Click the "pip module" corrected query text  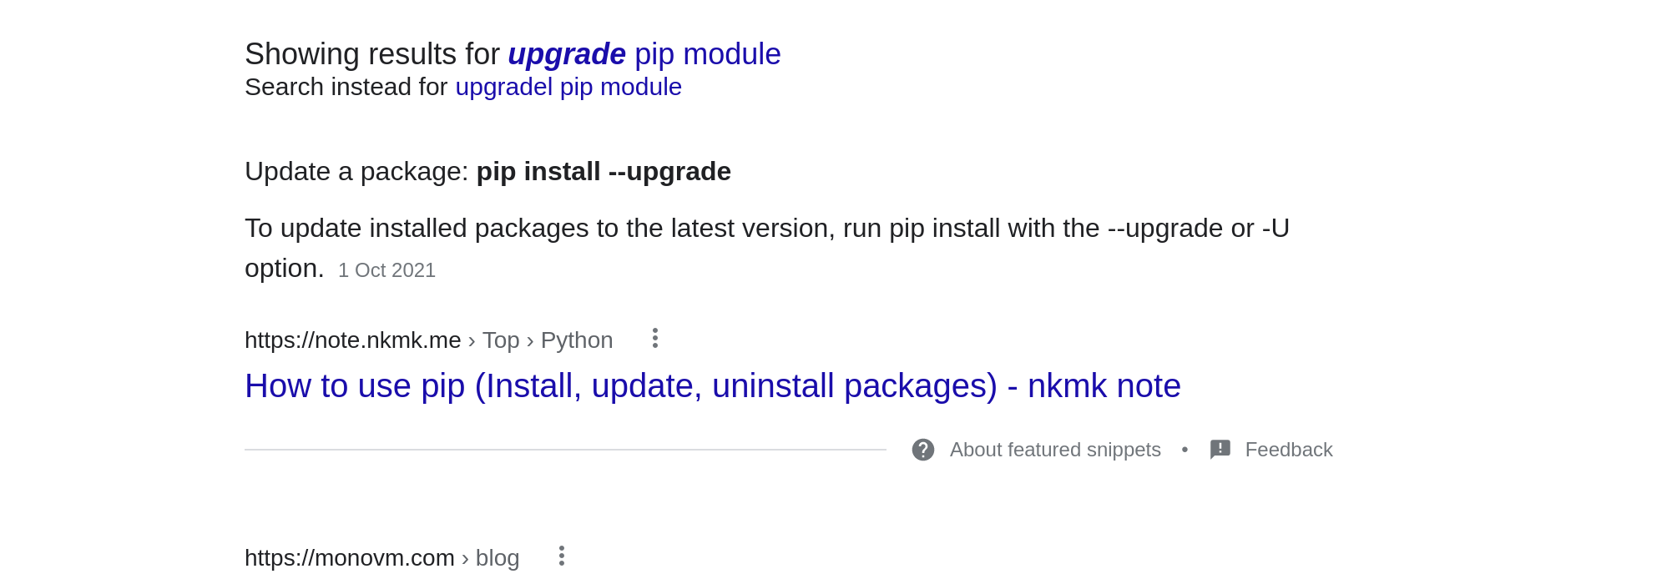pos(707,54)
